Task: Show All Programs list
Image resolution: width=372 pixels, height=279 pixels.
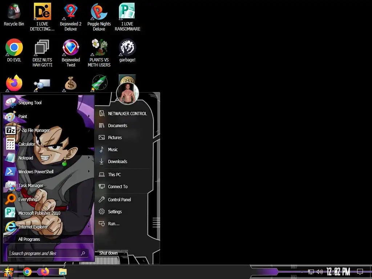Action: [x=48, y=239]
